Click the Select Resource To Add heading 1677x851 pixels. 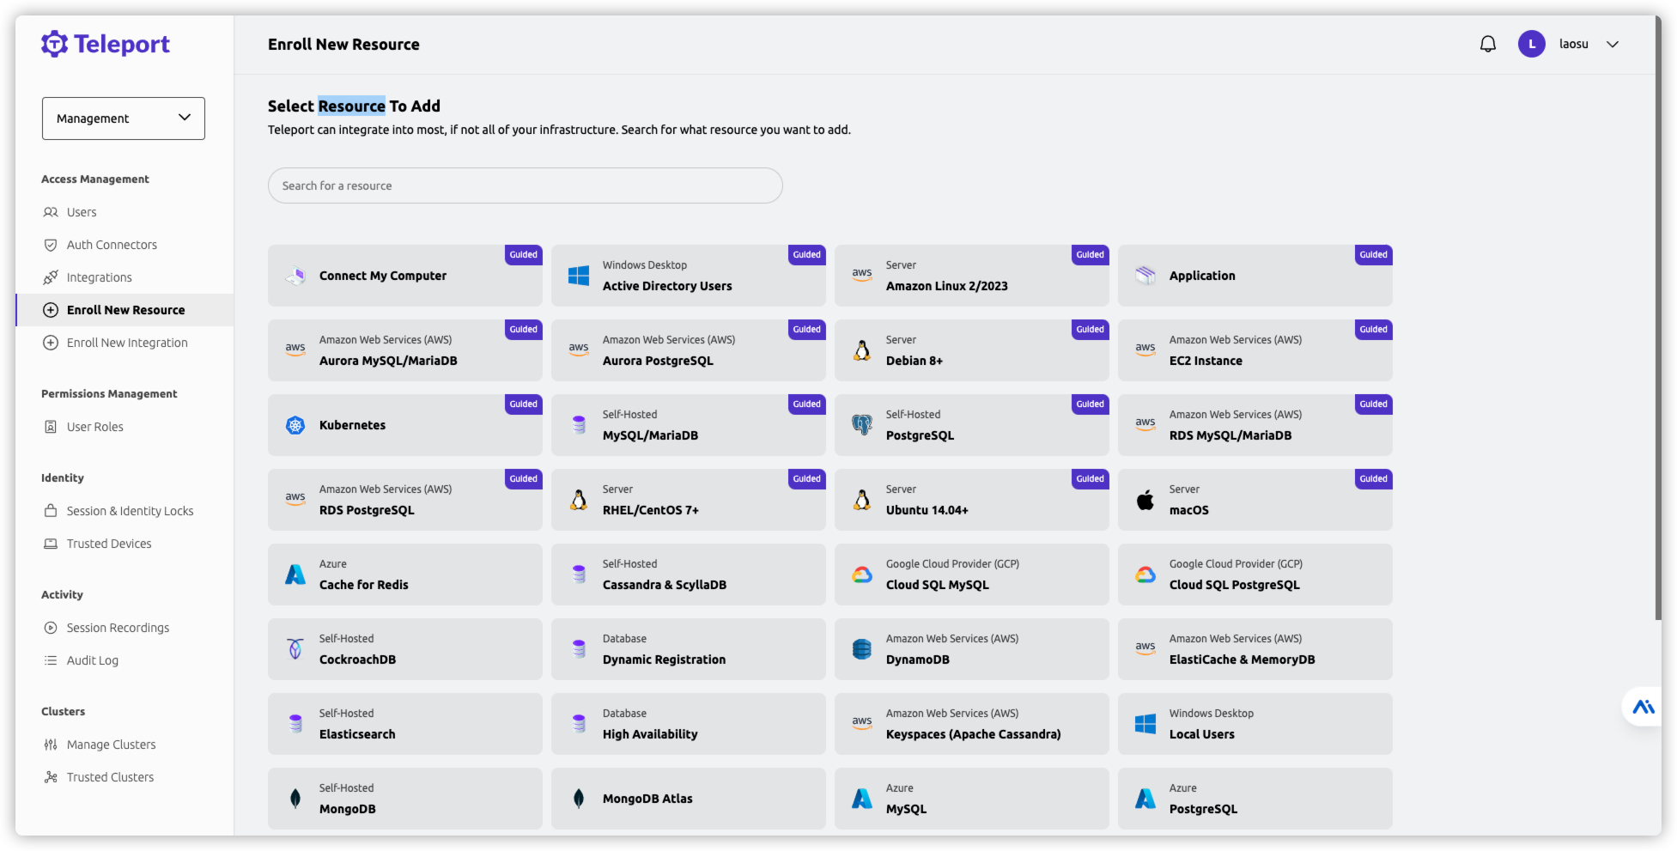[354, 106]
